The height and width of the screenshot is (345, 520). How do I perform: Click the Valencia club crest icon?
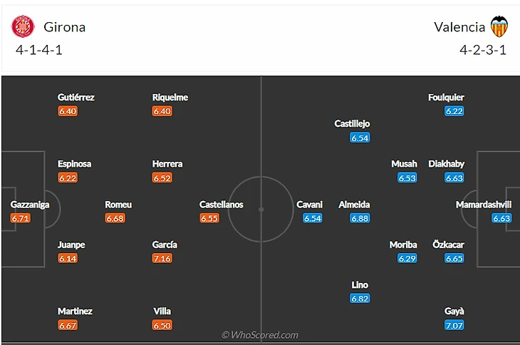point(499,26)
